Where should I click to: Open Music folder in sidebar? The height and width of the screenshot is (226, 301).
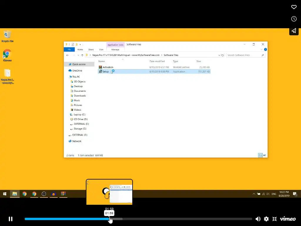tap(77, 101)
